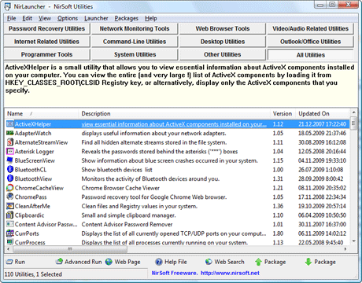The width and height of the screenshot is (362, 283).
Task: Click the BluetoothView icon
Action: [x=10, y=178]
